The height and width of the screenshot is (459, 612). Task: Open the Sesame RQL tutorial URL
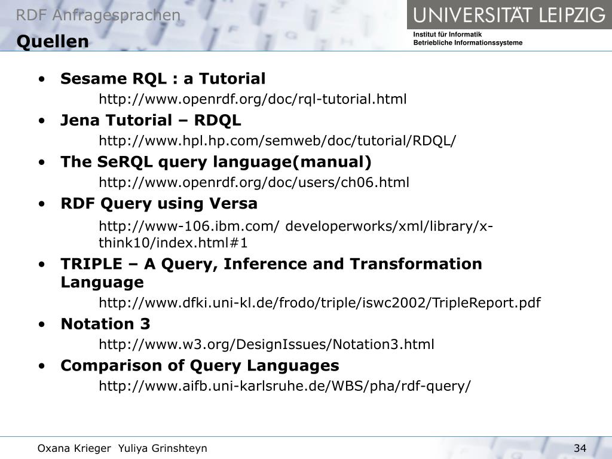[253, 99]
